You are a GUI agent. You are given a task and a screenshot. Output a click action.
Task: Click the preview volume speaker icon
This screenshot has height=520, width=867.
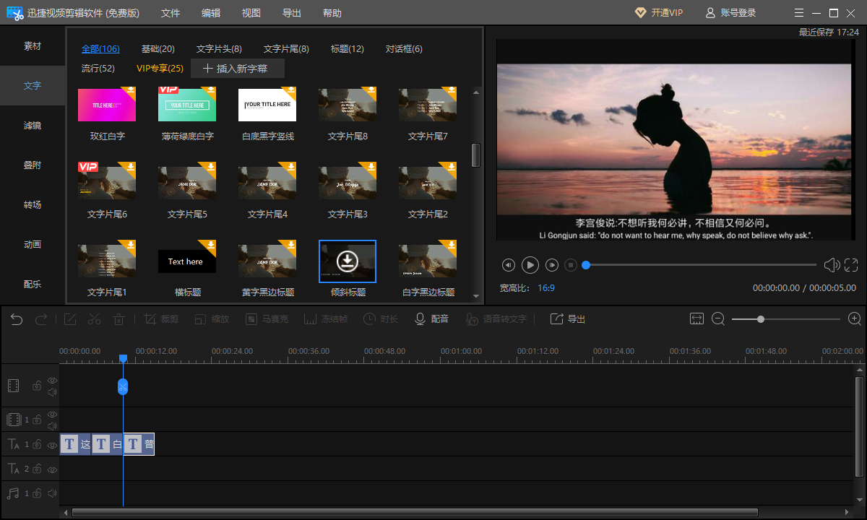[832, 265]
